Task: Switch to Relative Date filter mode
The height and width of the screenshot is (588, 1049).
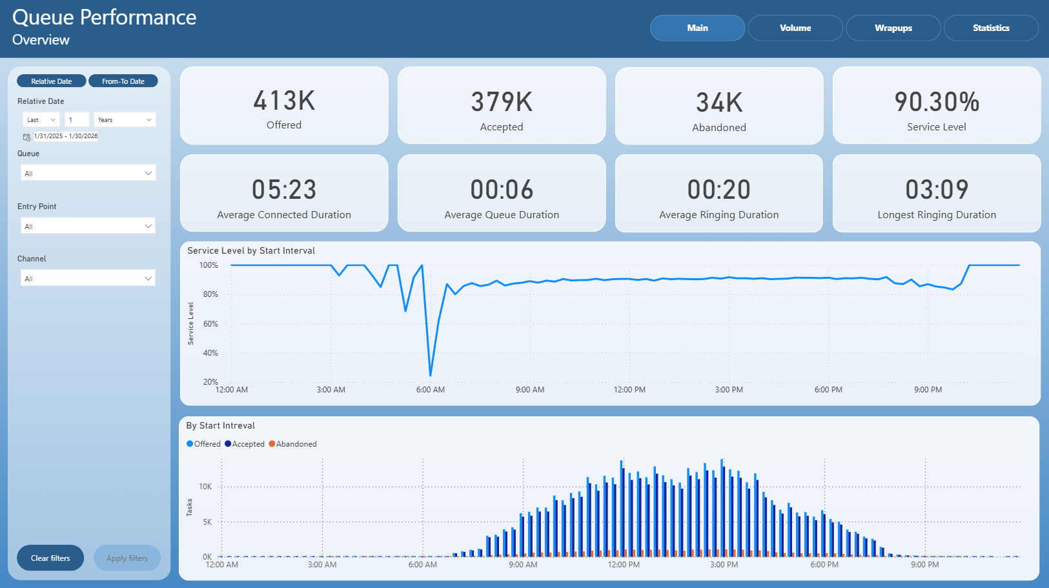Action: [x=52, y=81]
